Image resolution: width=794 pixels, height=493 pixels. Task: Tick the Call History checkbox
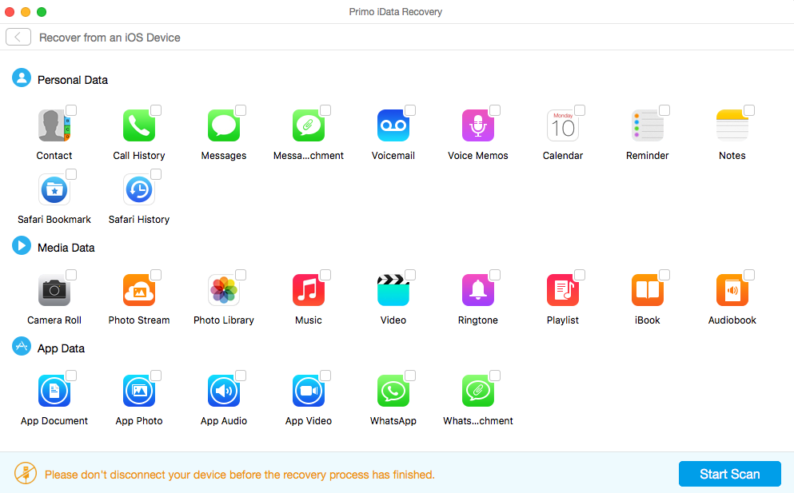coord(156,110)
